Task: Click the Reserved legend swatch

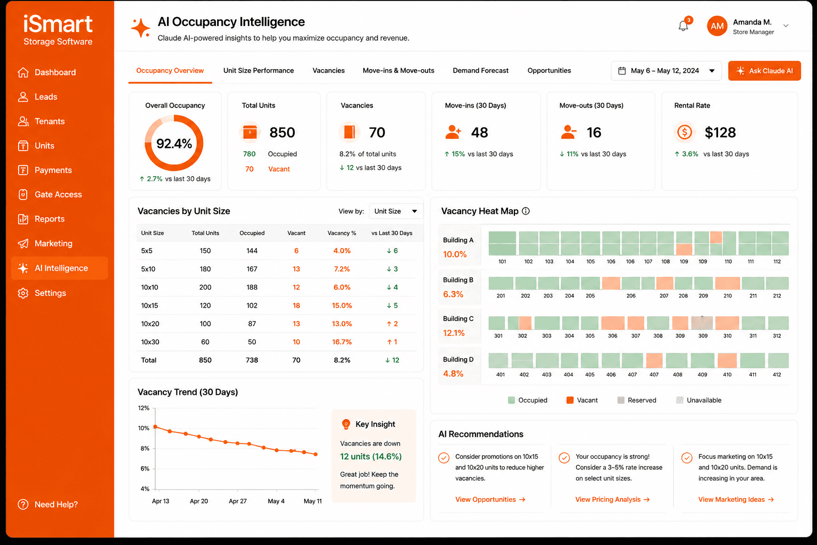Action: tap(621, 400)
